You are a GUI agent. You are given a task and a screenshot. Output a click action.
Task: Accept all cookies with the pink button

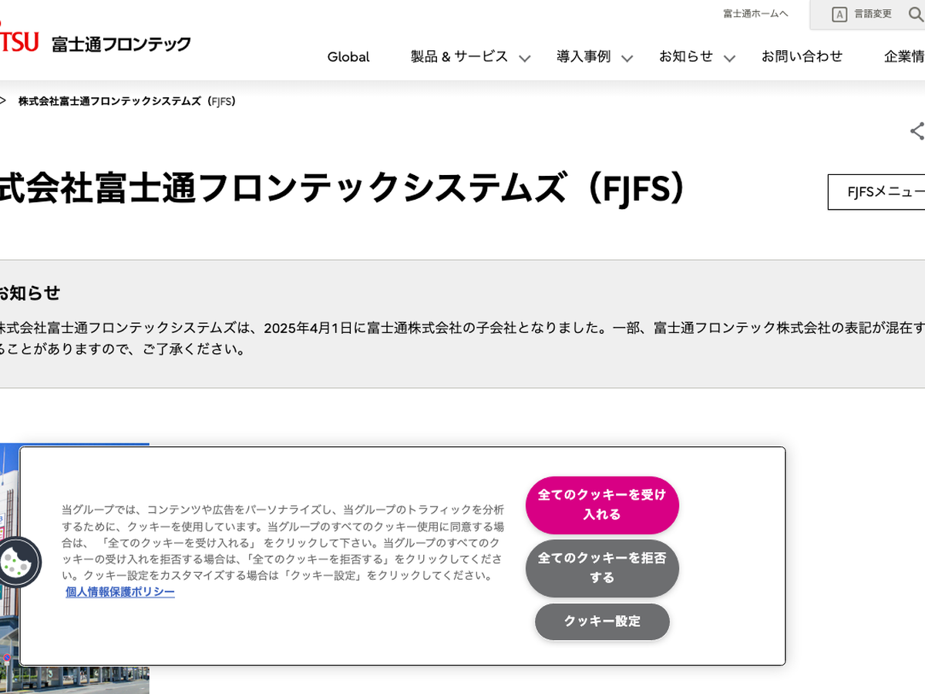[x=602, y=505]
